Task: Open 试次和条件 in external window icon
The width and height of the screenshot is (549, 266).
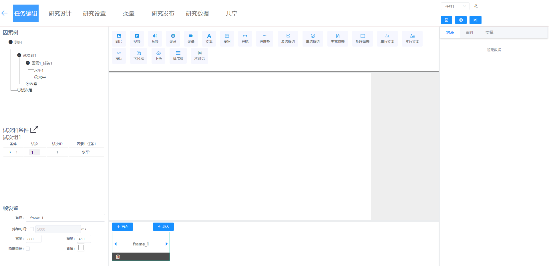Action: (x=34, y=130)
